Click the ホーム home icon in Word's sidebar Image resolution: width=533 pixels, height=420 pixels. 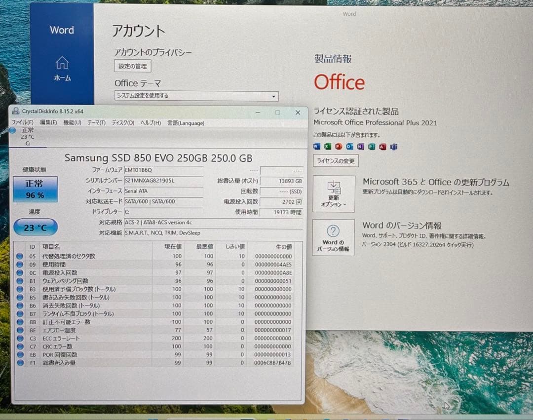62,68
